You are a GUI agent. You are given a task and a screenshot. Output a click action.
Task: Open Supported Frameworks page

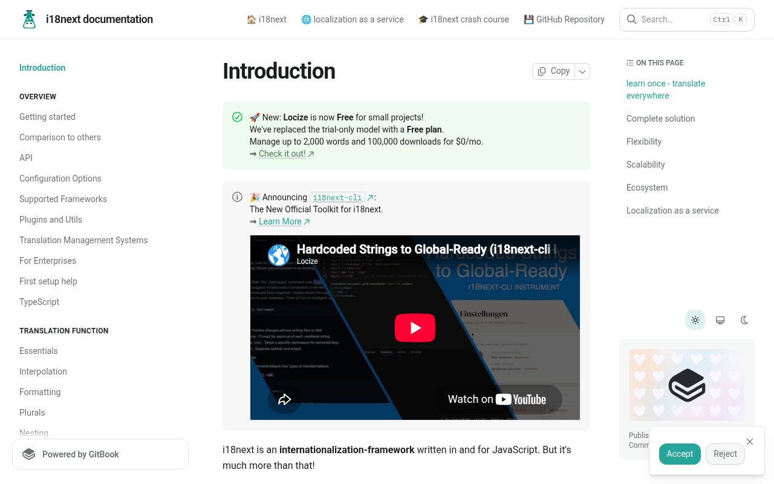(x=63, y=199)
